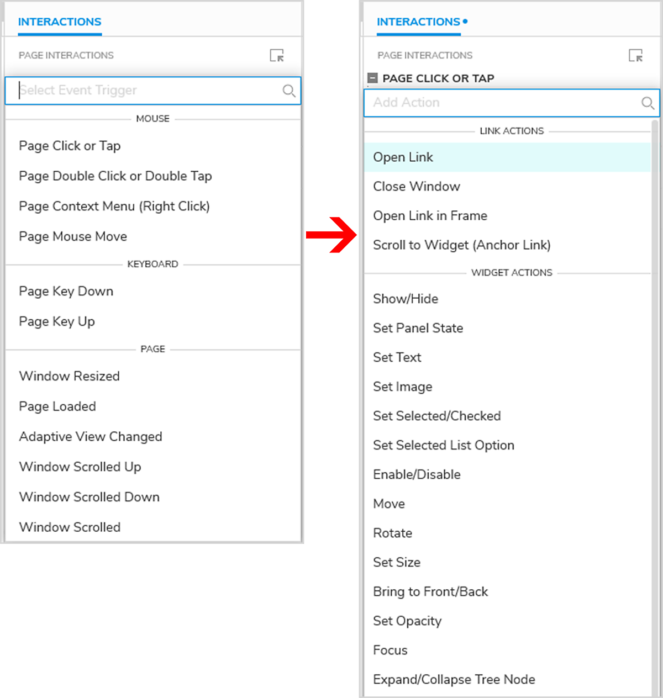Screen dimensions: 663x698
Task: Click the select-widget icon in the left panel header
Action: pos(277,55)
